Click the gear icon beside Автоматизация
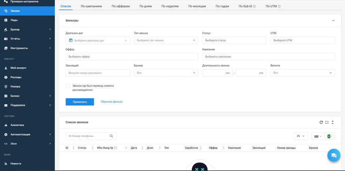Screen dimensions: 345x171 (6, 134)
